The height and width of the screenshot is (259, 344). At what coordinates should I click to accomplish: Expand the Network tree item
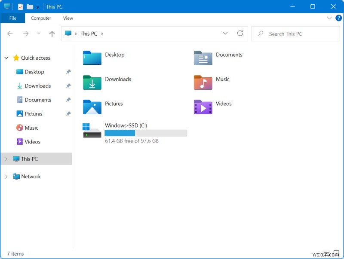[x=6, y=176]
